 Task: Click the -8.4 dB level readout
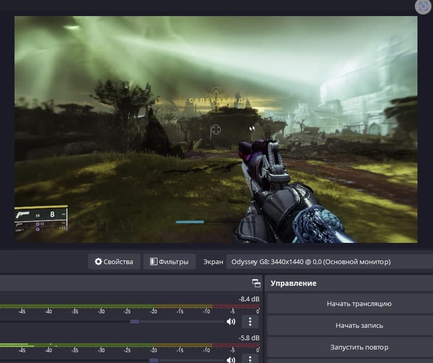click(249, 299)
